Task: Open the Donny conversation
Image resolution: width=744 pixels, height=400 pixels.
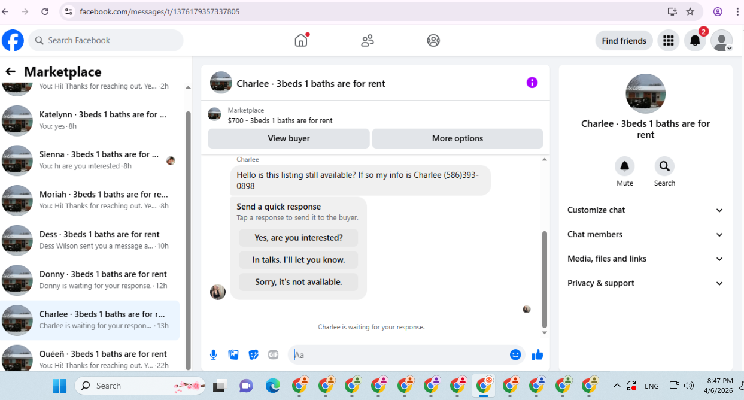Action: pos(90,280)
